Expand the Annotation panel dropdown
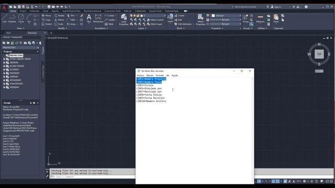Screen dimensions: 335x188 tap(101, 28)
